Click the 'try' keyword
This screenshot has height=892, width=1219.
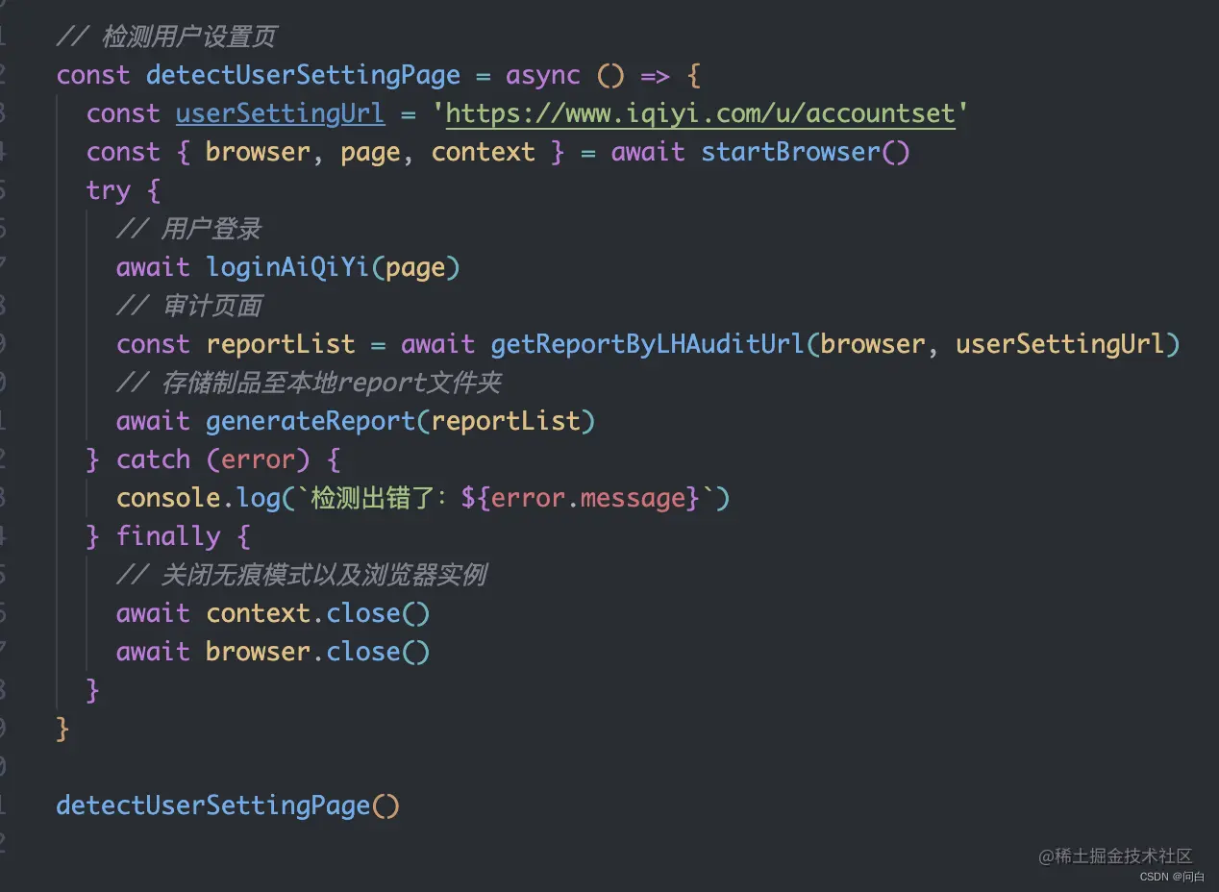pyautogui.click(x=108, y=191)
